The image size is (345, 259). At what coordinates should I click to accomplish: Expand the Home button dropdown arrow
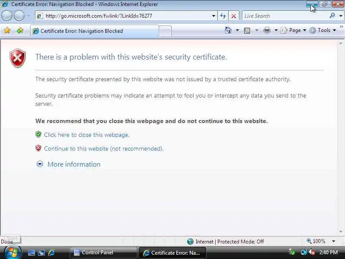[x=238, y=30]
